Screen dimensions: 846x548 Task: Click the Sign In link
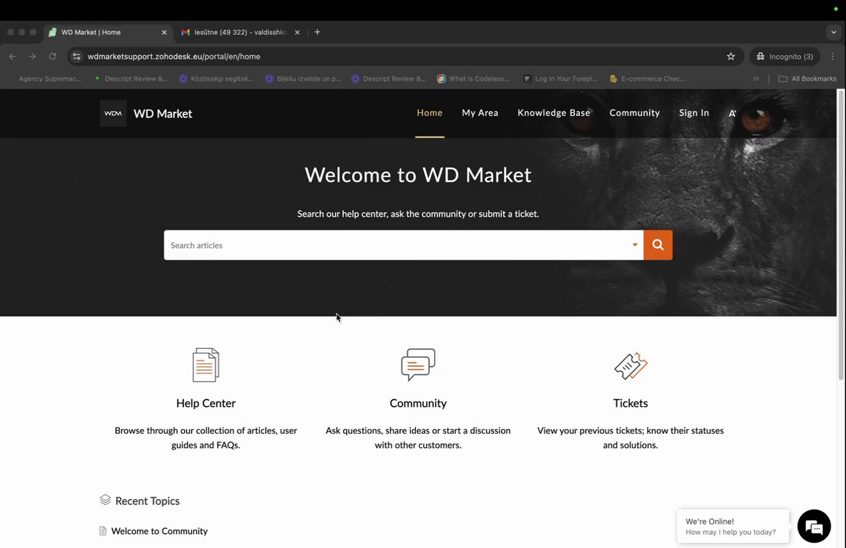pos(694,113)
